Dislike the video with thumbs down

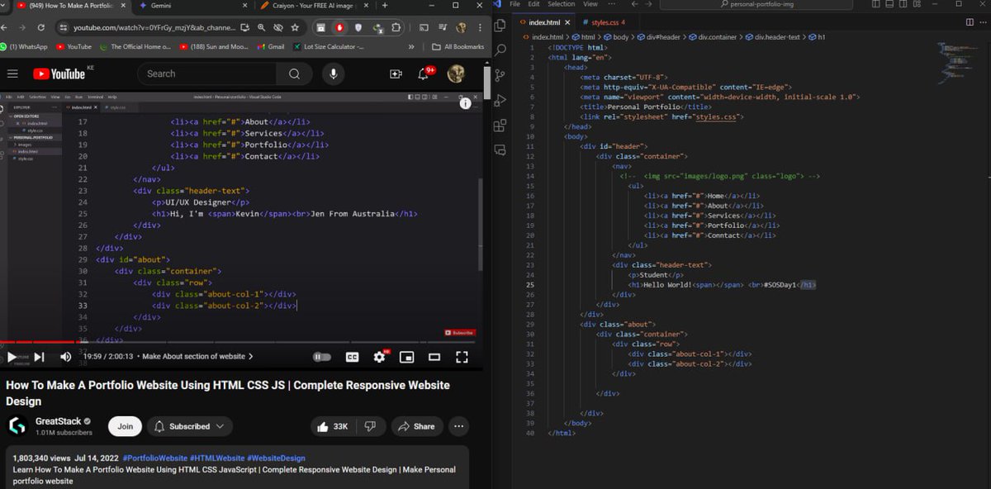(370, 426)
